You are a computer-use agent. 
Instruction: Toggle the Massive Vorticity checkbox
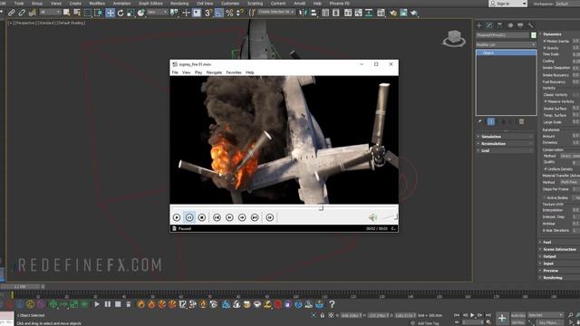pyautogui.click(x=546, y=101)
